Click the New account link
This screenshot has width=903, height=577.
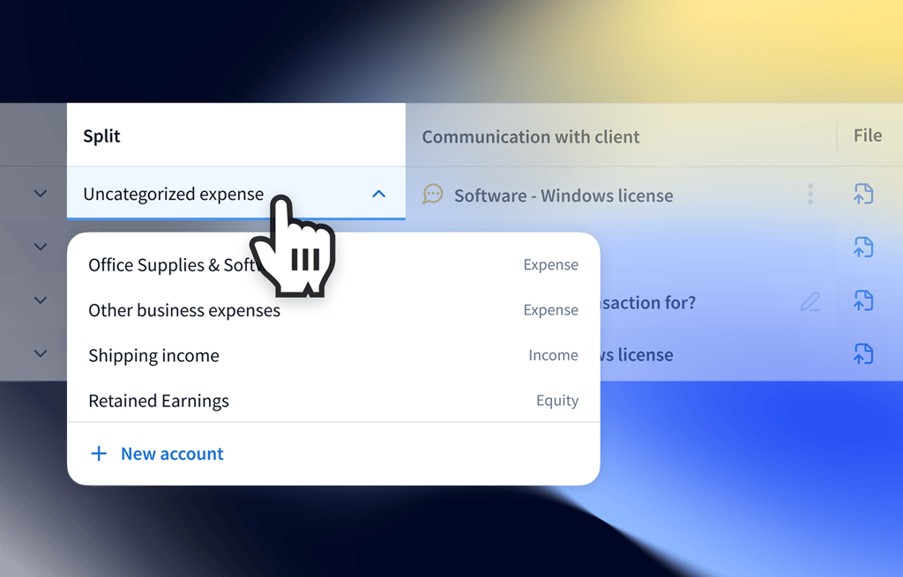click(x=172, y=454)
